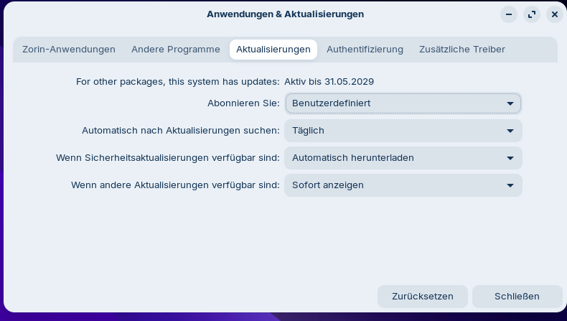Viewport: 567px width, 321px height.
Task: Click the arrow icon beside Benutzerdefiniert
Action: (510, 103)
